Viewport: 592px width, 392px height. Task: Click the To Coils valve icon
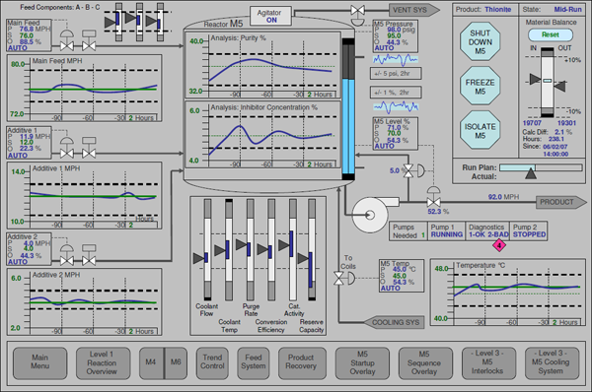pyautogui.click(x=344, y=279)
